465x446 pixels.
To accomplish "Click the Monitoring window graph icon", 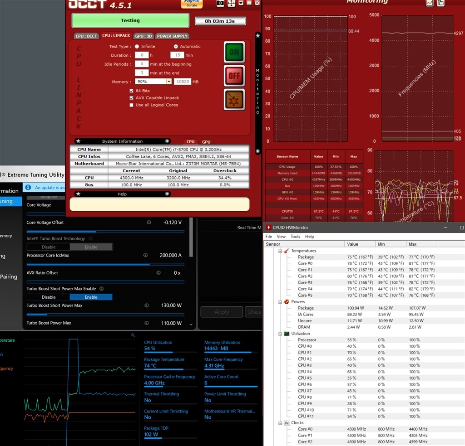I will [x=430, y=3].
